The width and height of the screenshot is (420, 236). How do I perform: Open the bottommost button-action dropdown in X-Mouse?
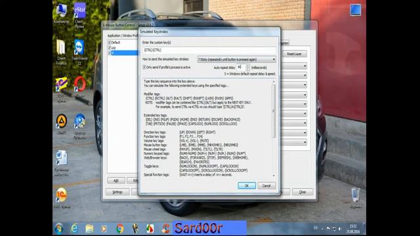pyautogui.click(x=295, y=142)
